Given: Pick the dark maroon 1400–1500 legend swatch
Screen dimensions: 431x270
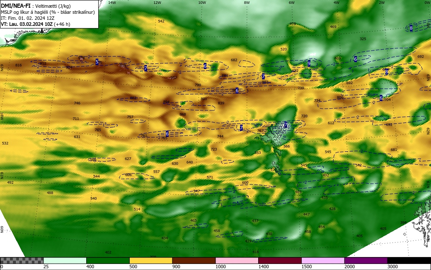Looking at the screenshot, I should coord(280,261).
